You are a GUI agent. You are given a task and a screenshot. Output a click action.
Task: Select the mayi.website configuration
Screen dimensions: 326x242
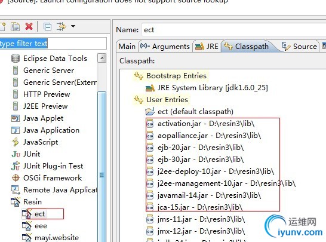click(57, 238)
